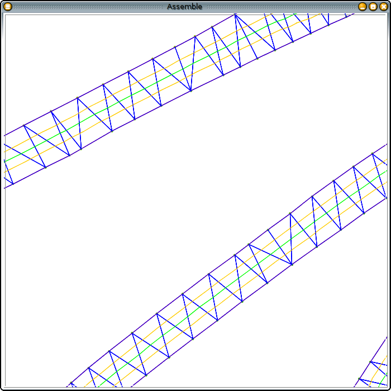Select the partial truss fragment in the bottom-right corner
The image size is (391, 391).
point(377,369)
